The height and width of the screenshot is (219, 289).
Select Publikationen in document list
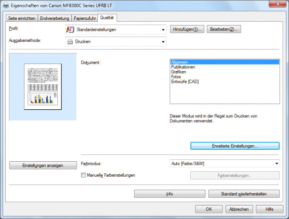(184, 67)
